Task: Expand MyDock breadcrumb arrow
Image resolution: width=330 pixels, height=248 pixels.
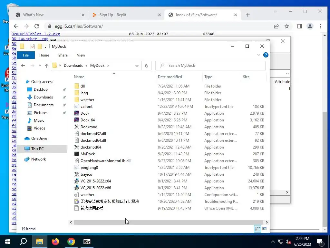Action: click(108, 66)
